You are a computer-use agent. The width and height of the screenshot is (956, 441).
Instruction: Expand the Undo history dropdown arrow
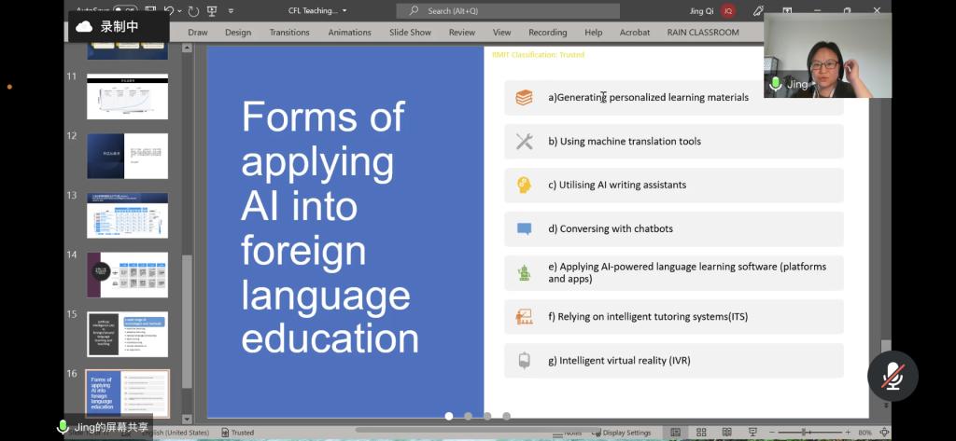tap(180, 11)
